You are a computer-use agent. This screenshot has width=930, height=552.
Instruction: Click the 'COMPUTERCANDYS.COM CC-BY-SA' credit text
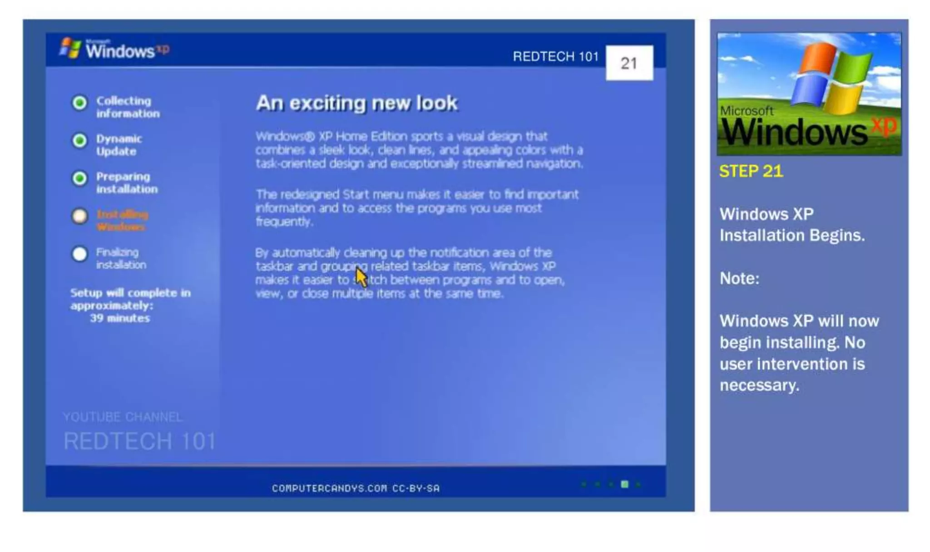tap(356, 488)
